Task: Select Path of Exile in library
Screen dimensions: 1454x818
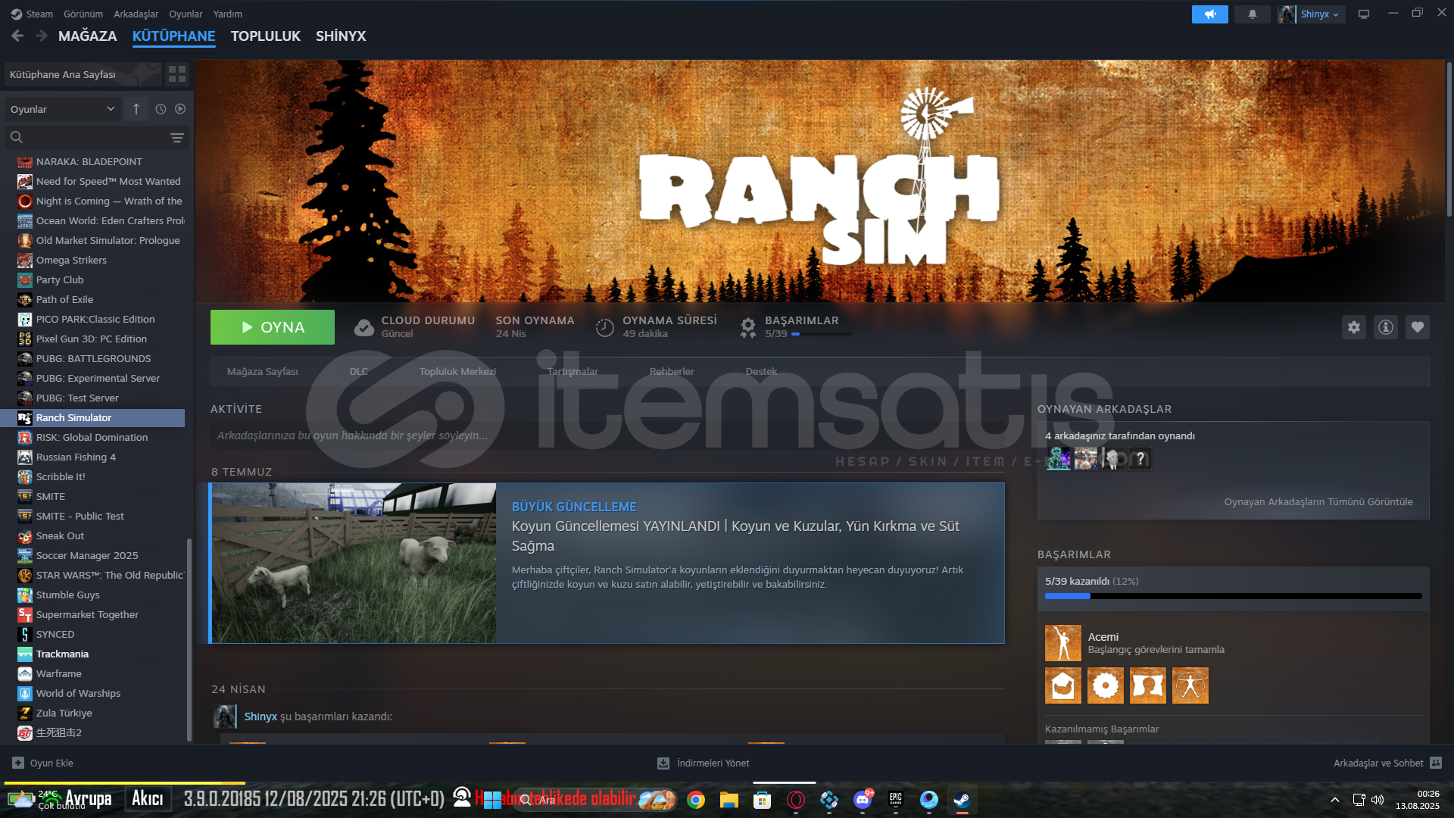Action: 92,299
